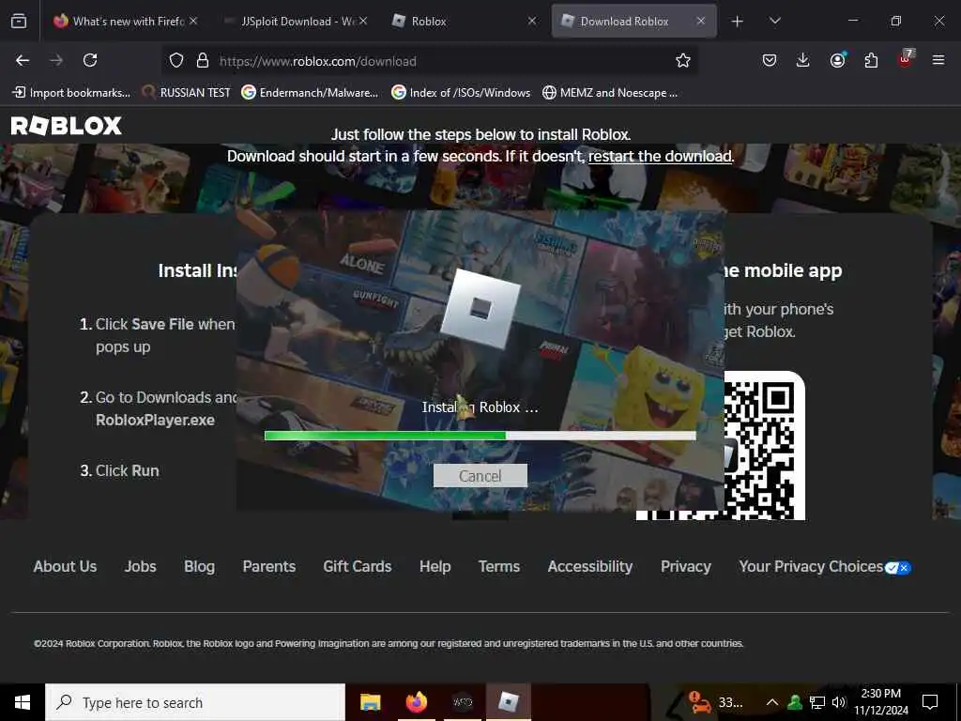Click the URL address bar

(x=429, y=61)
